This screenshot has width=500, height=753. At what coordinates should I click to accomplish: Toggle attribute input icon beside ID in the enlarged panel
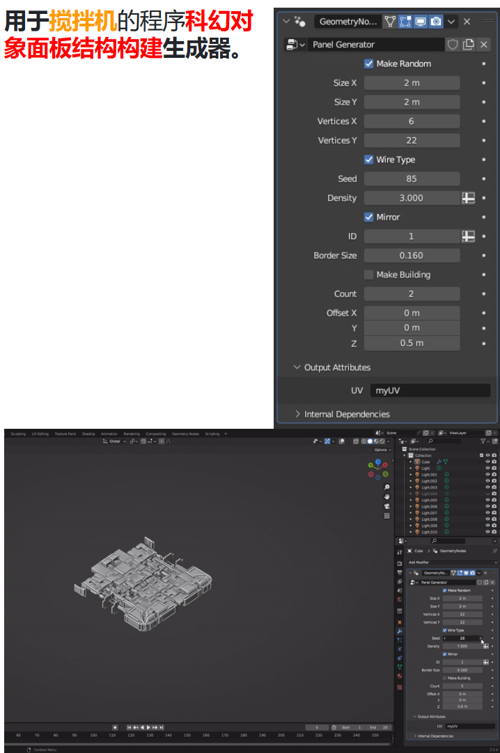click(469, 236)
